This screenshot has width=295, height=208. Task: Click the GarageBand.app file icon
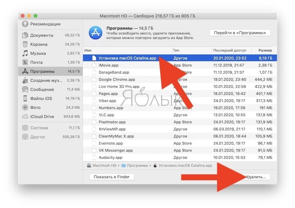(x=94, y=73)
